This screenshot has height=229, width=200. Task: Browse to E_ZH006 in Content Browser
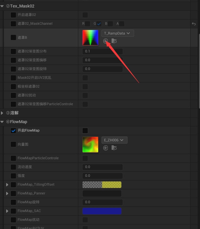(x=114, y=148)
